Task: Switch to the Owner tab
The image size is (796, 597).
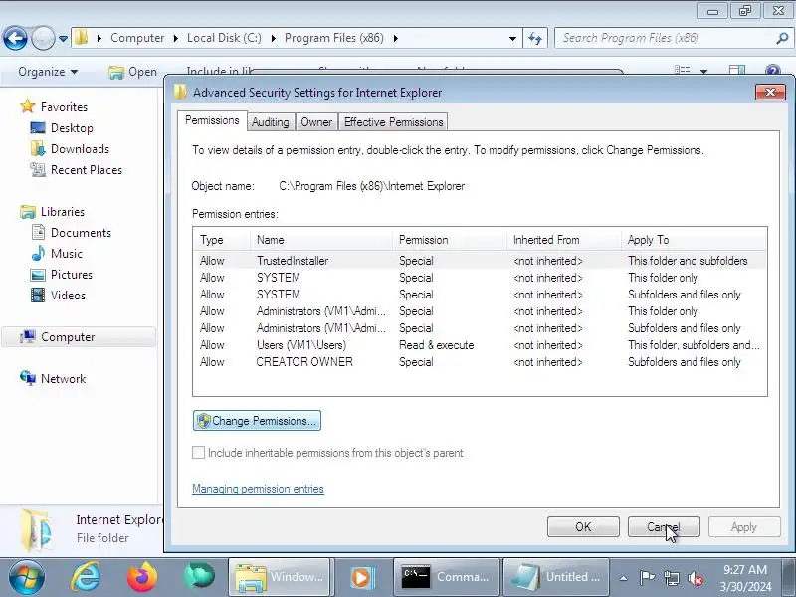Action: 316,122
